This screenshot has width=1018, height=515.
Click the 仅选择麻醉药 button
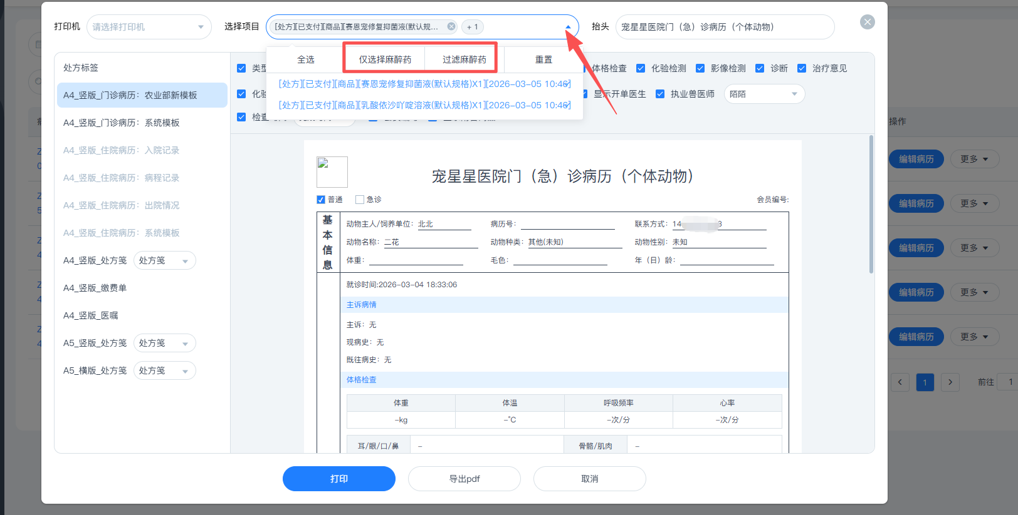click(x=385, y=59)
